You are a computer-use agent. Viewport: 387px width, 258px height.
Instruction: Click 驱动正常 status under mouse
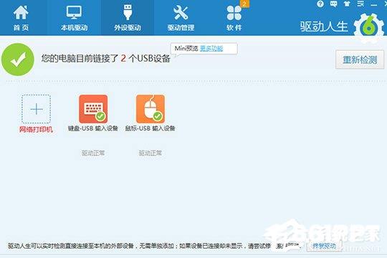pyautogui.click(x=150, y=153)
